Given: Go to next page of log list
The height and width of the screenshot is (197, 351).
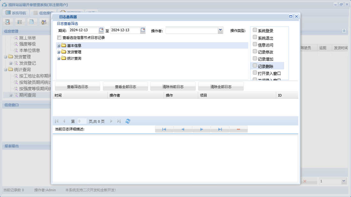Looking at the screenshot, I should tap(111, 121).
